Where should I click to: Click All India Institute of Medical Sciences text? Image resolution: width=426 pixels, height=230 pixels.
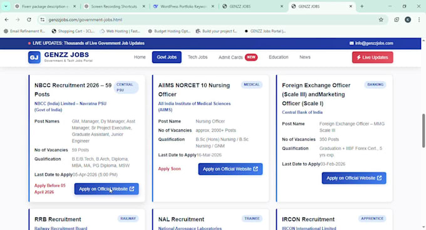pos(194,106)
